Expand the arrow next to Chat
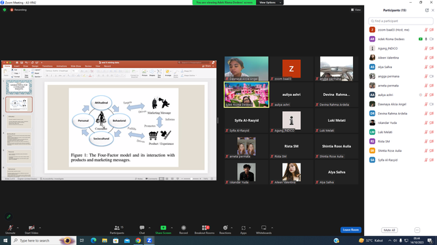The height and width of the screenshot is (245, 437). point(150,228)
